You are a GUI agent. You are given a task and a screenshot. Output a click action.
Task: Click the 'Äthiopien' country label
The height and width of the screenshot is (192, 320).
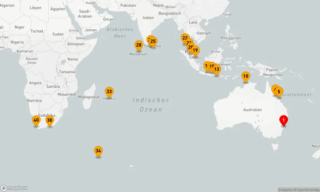pyautogui.click(x=76, y=44)
